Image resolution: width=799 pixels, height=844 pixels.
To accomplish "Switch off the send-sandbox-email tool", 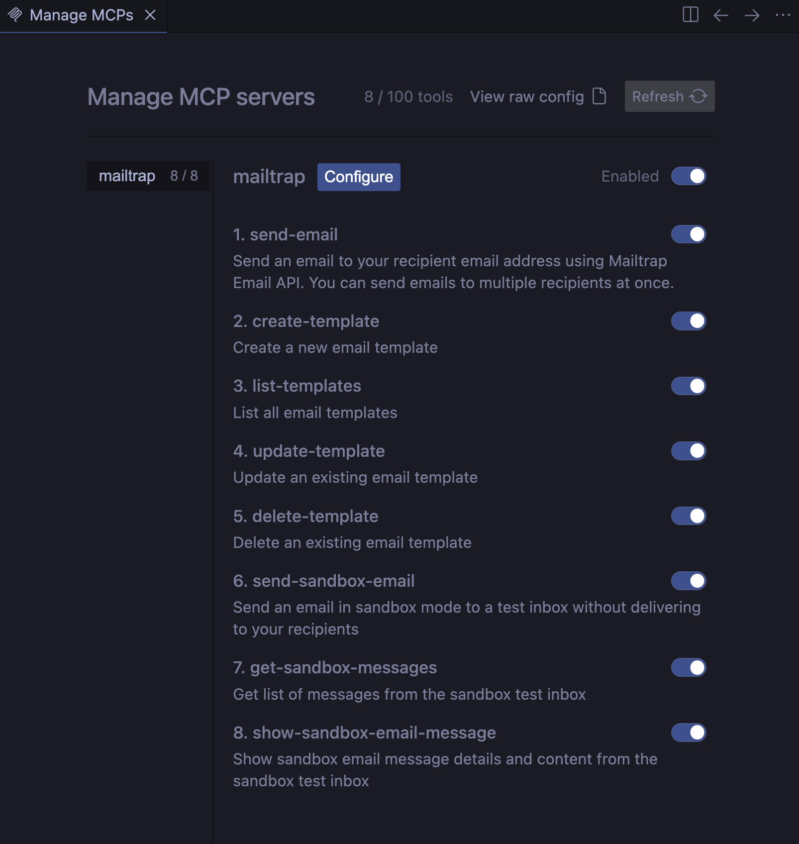I will click(x=689, y=581).
